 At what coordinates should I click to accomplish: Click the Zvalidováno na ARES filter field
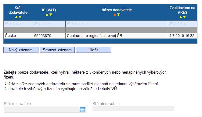(x=182, y=24)
